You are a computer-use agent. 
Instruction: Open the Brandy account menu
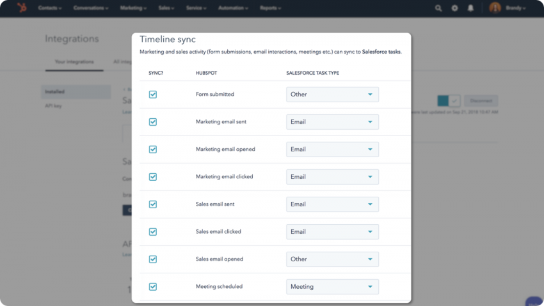coord(516,8)
